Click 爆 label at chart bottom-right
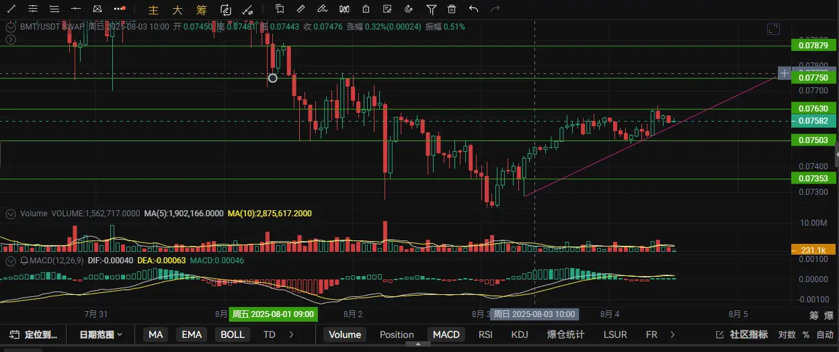The width and height of the screenshot is (839, 352). [x=828, y=315]
